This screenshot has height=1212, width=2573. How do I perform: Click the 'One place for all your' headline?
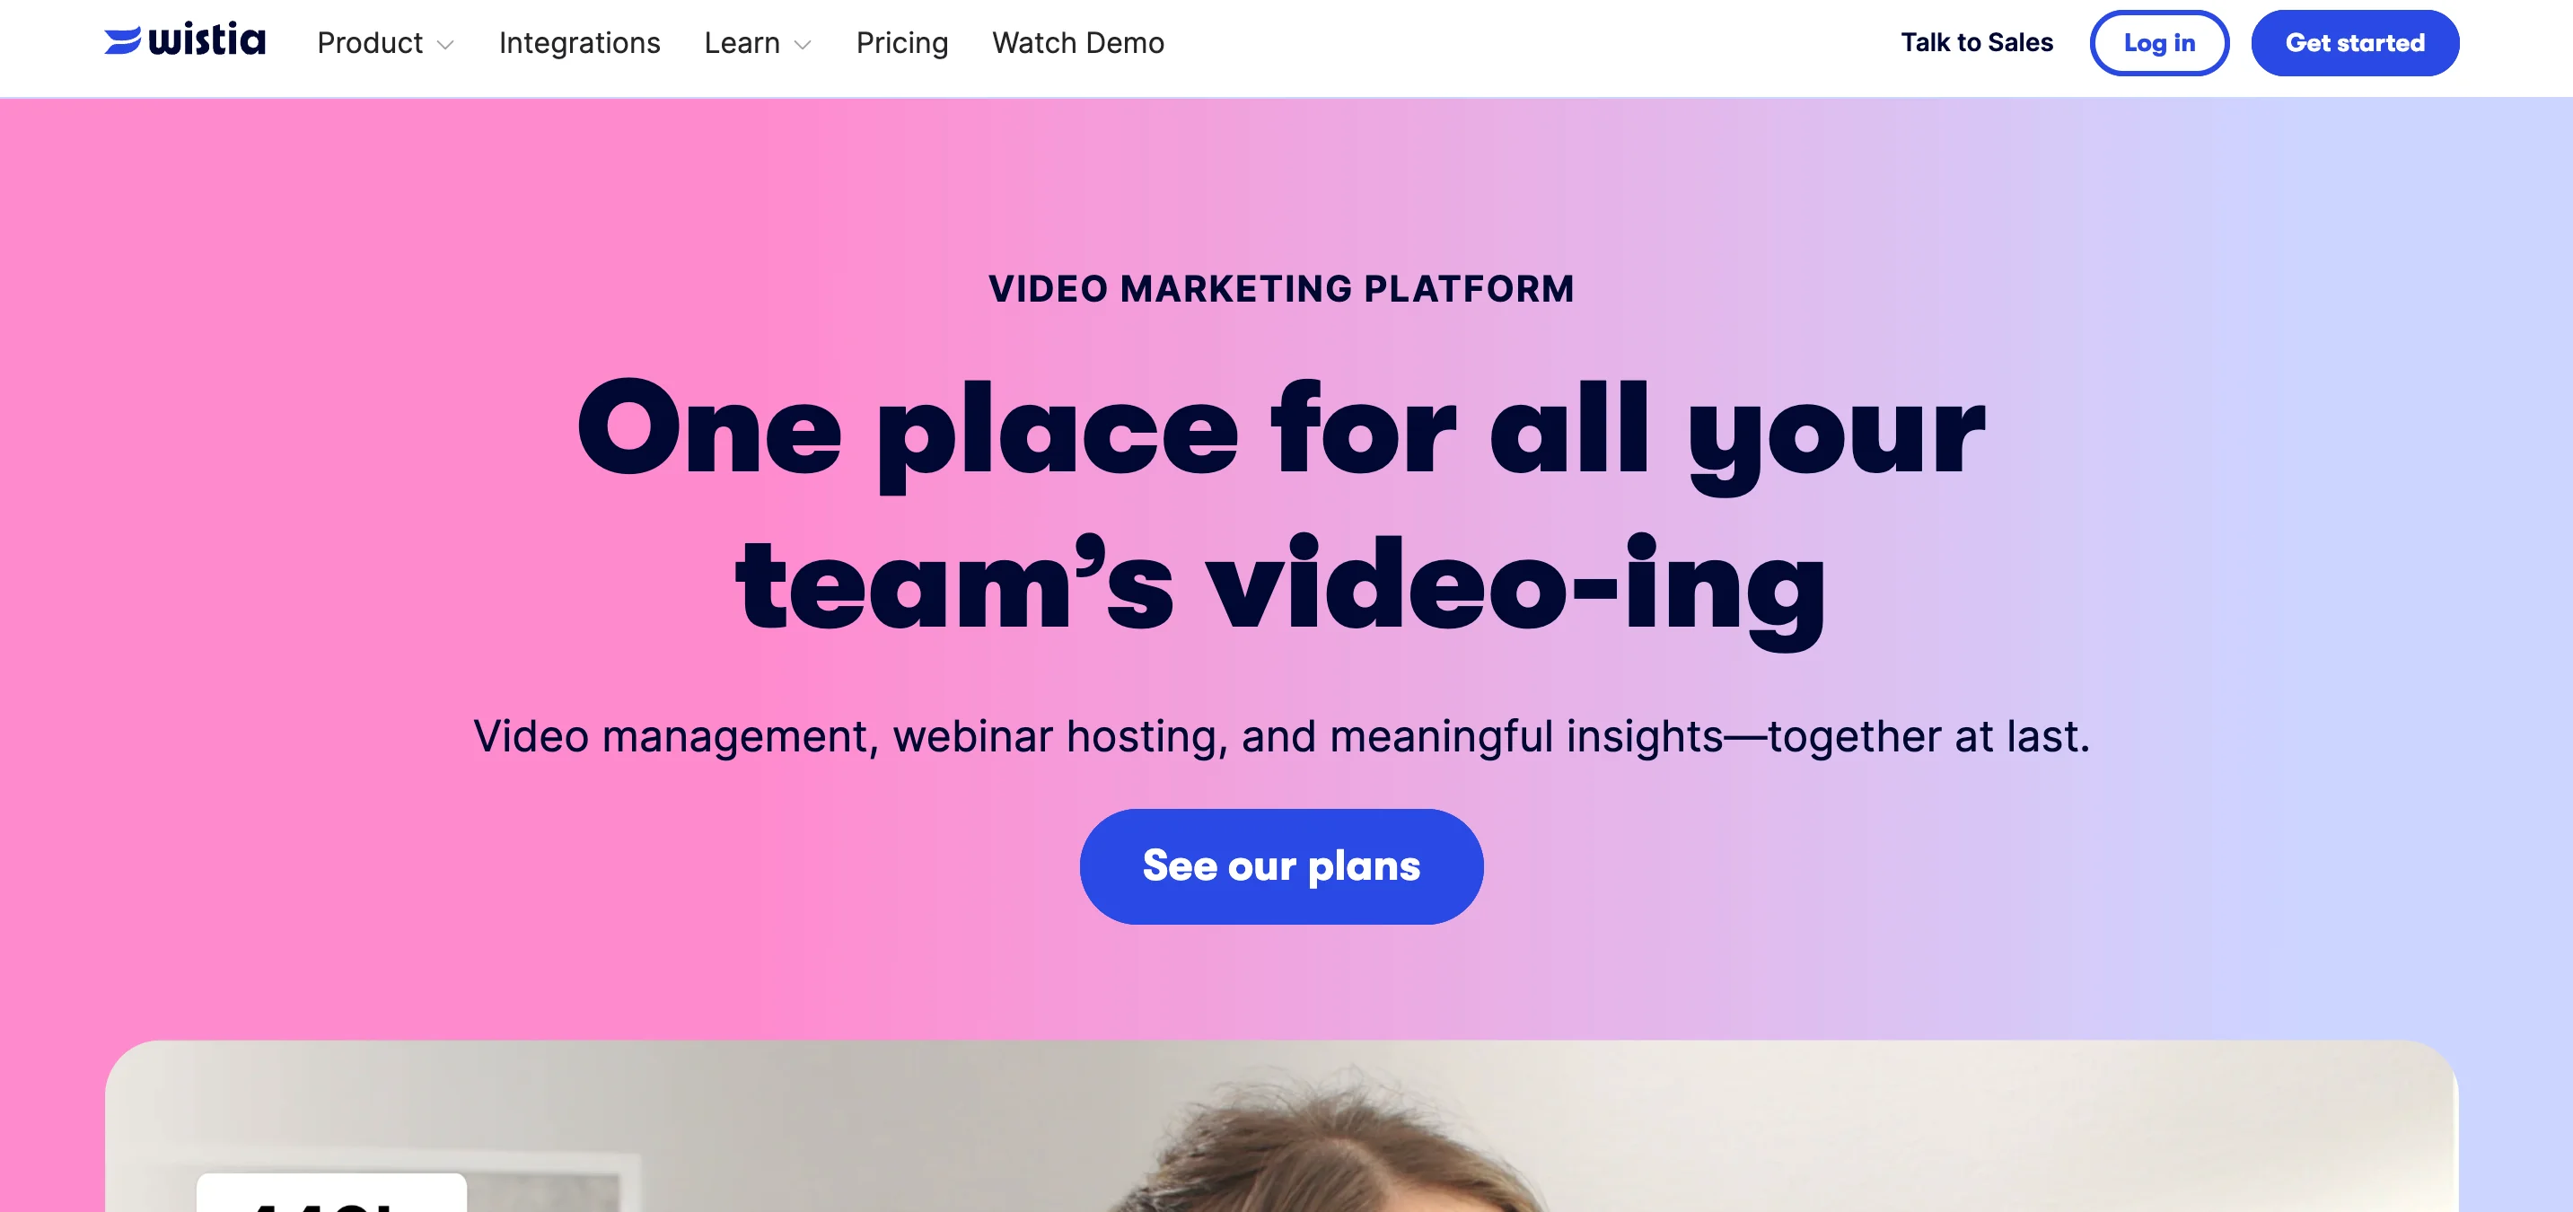coord(1280,431)
